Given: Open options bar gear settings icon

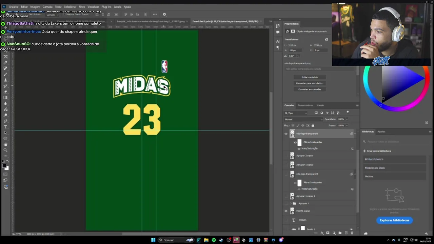Looking at the screenshot, I should click(164, 15).
